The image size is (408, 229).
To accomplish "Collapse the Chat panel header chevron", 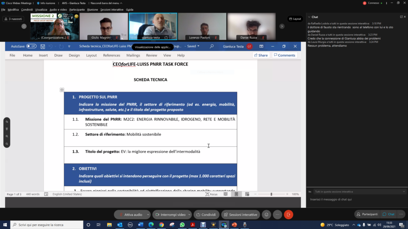I will tap(309, 17).
